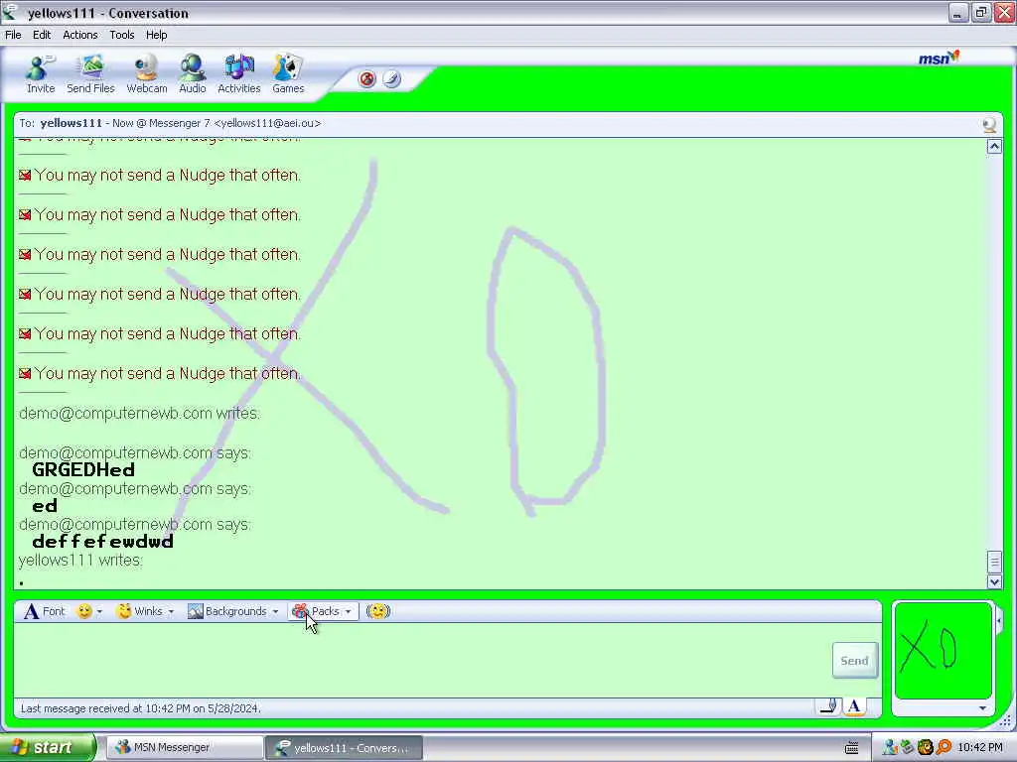Click the Windows start button

pos(48,748)
